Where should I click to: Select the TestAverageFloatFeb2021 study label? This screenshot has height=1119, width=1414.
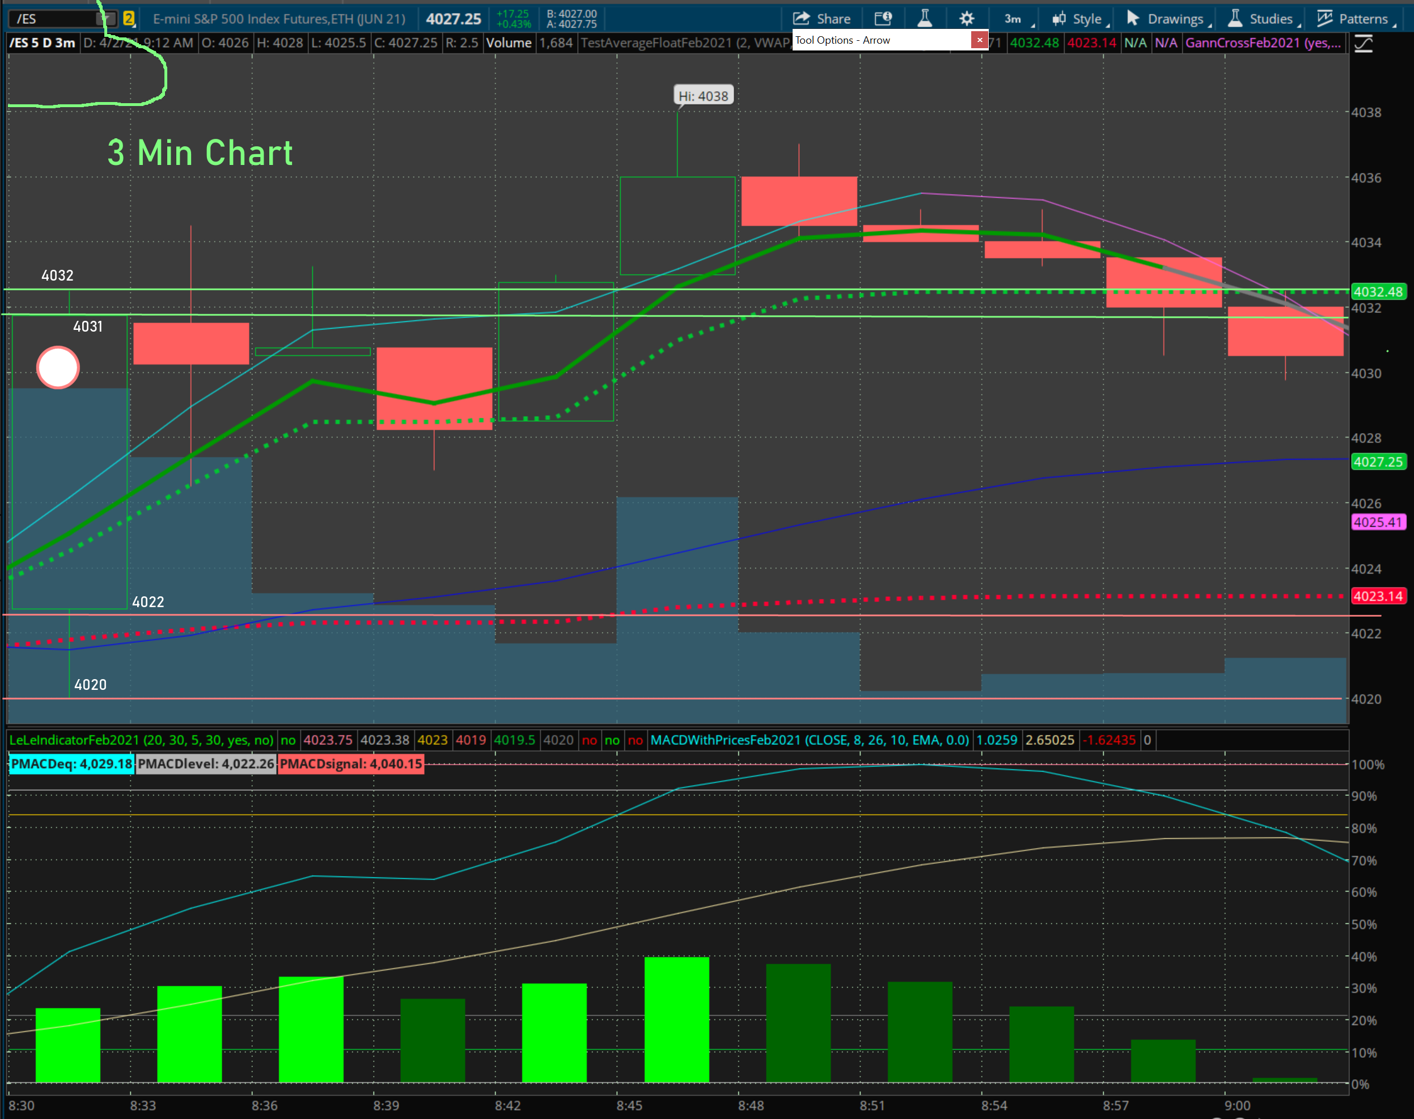pyautogui.click(x=685, y=43)
